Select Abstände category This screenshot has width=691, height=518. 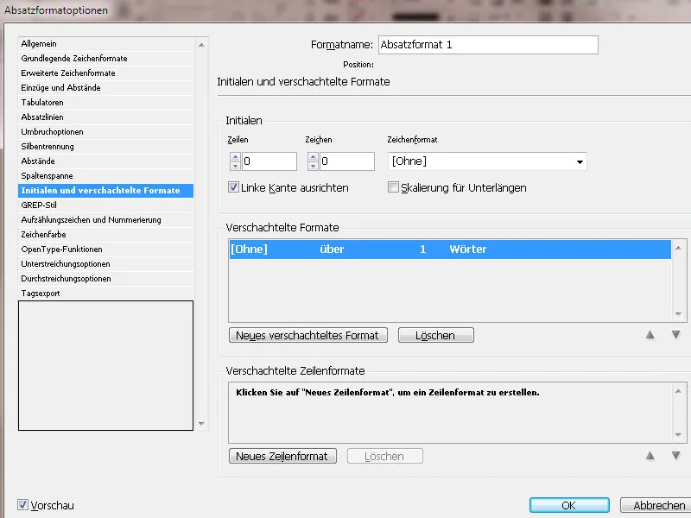point(105,161)
